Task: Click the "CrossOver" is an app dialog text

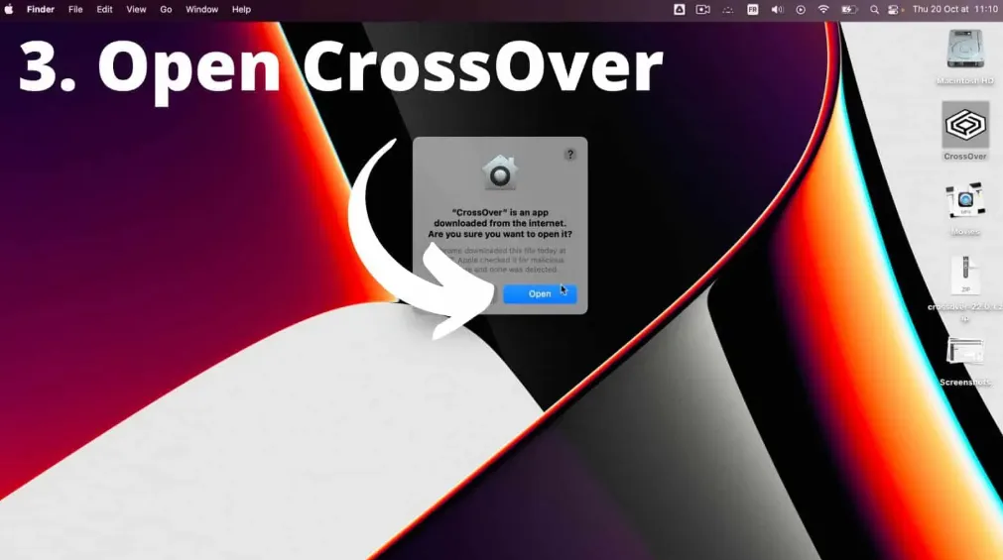Action: coord(500,223)
